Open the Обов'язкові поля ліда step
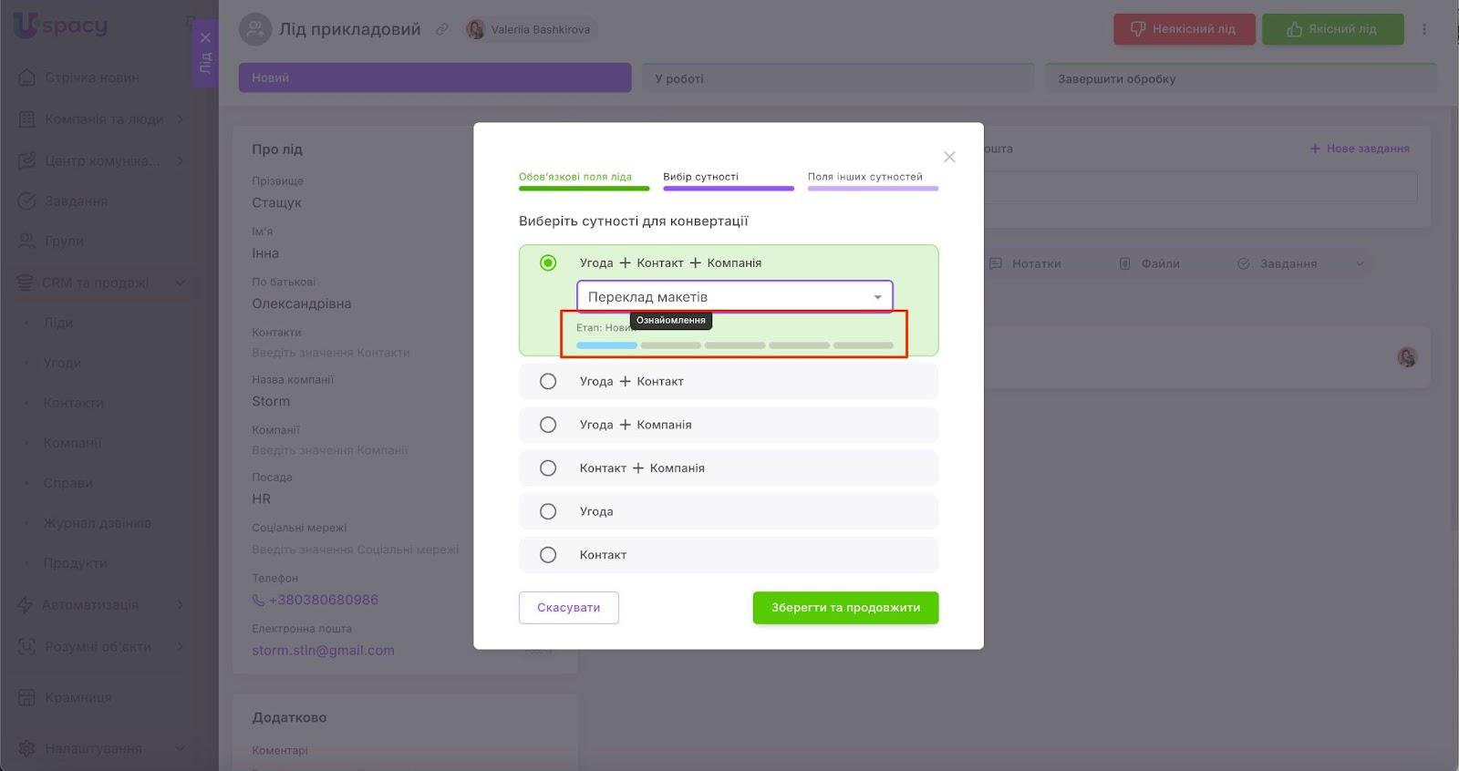Image resolution: width=1459 pixels, height=771 pixels. (584, 180)
